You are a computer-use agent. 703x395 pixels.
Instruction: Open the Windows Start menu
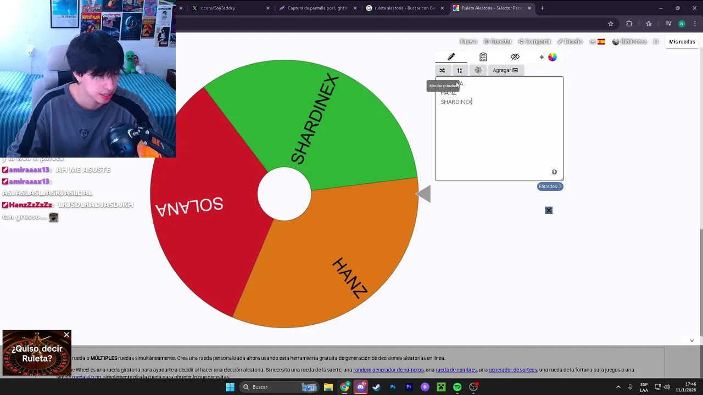[x=230, y=387]
